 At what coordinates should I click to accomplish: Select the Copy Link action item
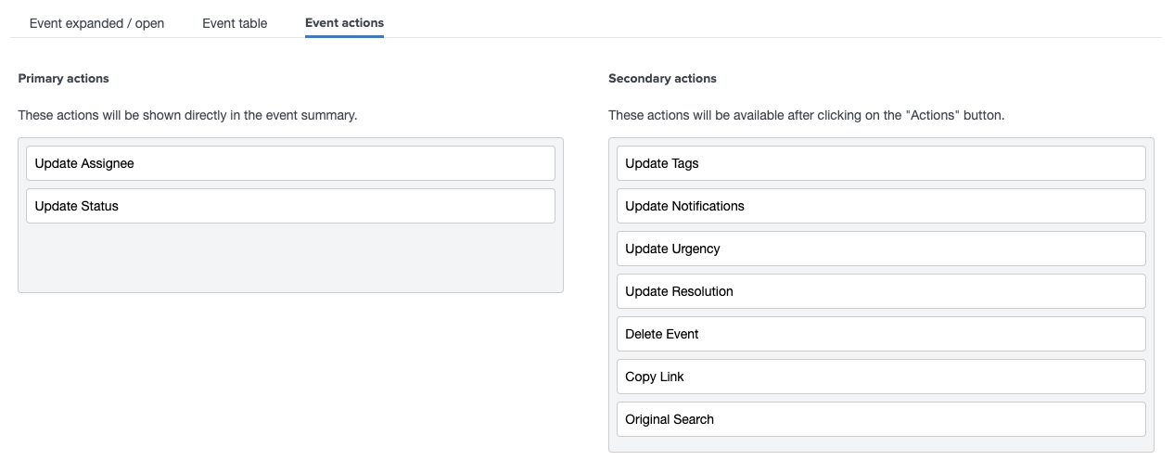(x=880, y=377)
